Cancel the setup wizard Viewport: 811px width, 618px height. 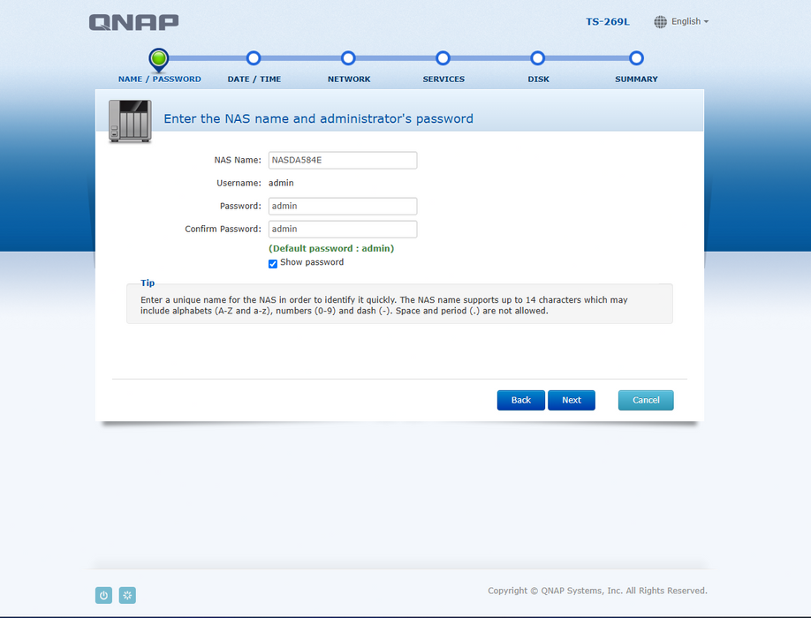[645, 400]
